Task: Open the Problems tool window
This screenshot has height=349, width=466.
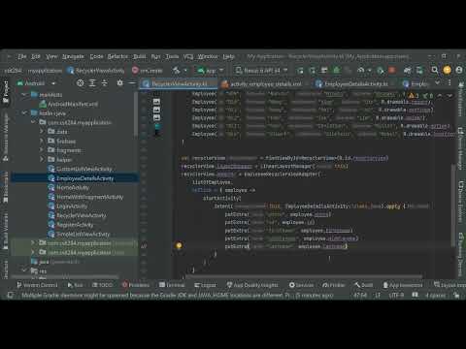Action: [136, 285]
